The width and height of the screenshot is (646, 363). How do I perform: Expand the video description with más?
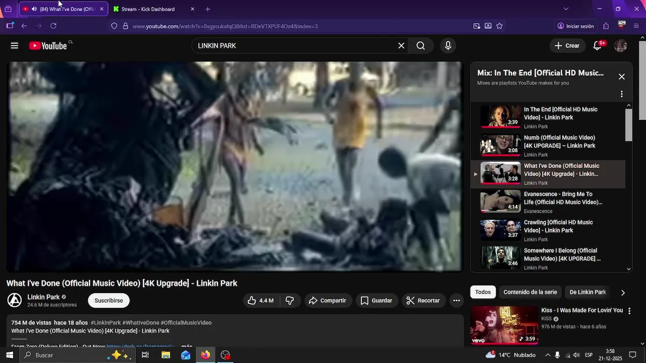coord(186,346)
